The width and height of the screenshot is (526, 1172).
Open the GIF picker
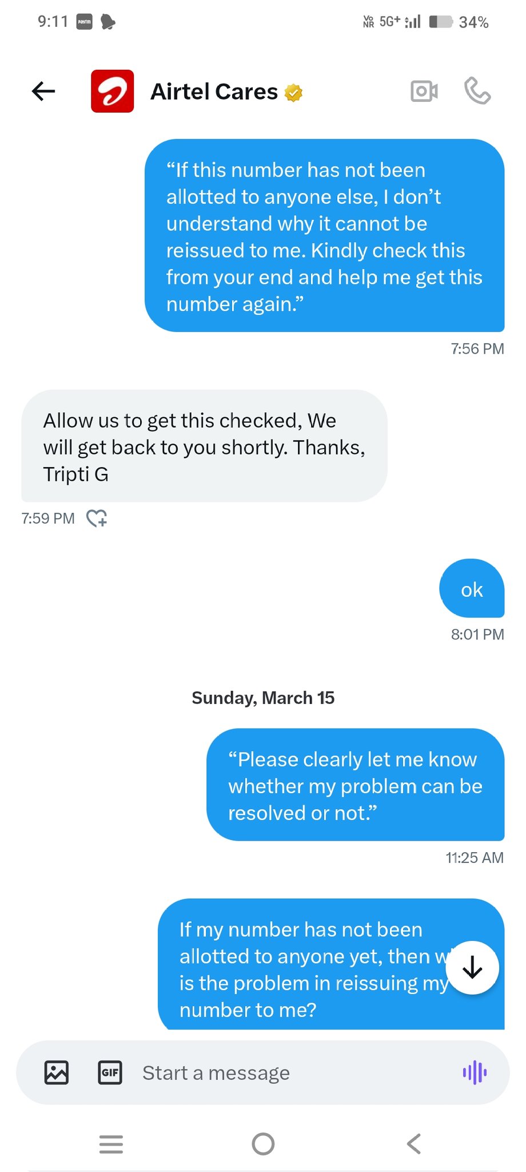coord(110,1072)
